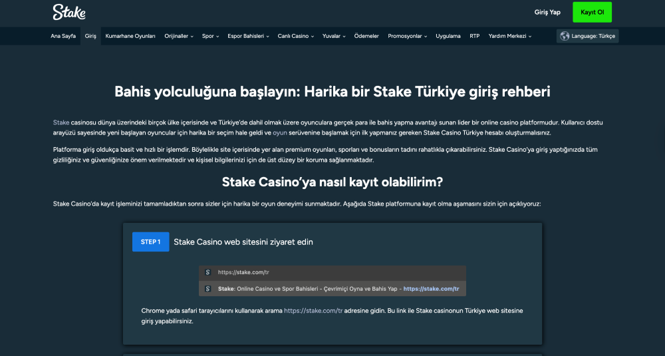Expand the Orijinaller dropdown menu

point(179,36)
